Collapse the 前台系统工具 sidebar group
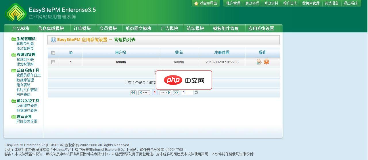The width and height of the screenshot is (368, 160). (28, 101)
